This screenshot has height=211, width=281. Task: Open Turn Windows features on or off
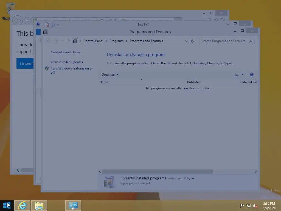[x=72, y=70]
